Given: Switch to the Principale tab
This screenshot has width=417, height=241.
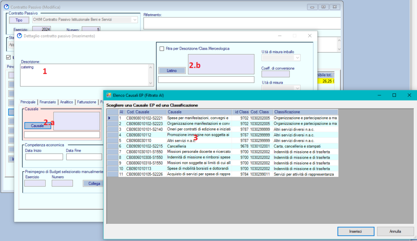Looking at the screenshot, I should click(28, 102).
